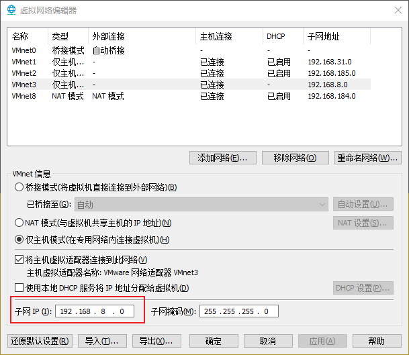Image resolution: width=409 pixels, height=355 pixels.
Task: Open the 重命名网络 dialog
Action: [368, 158]
